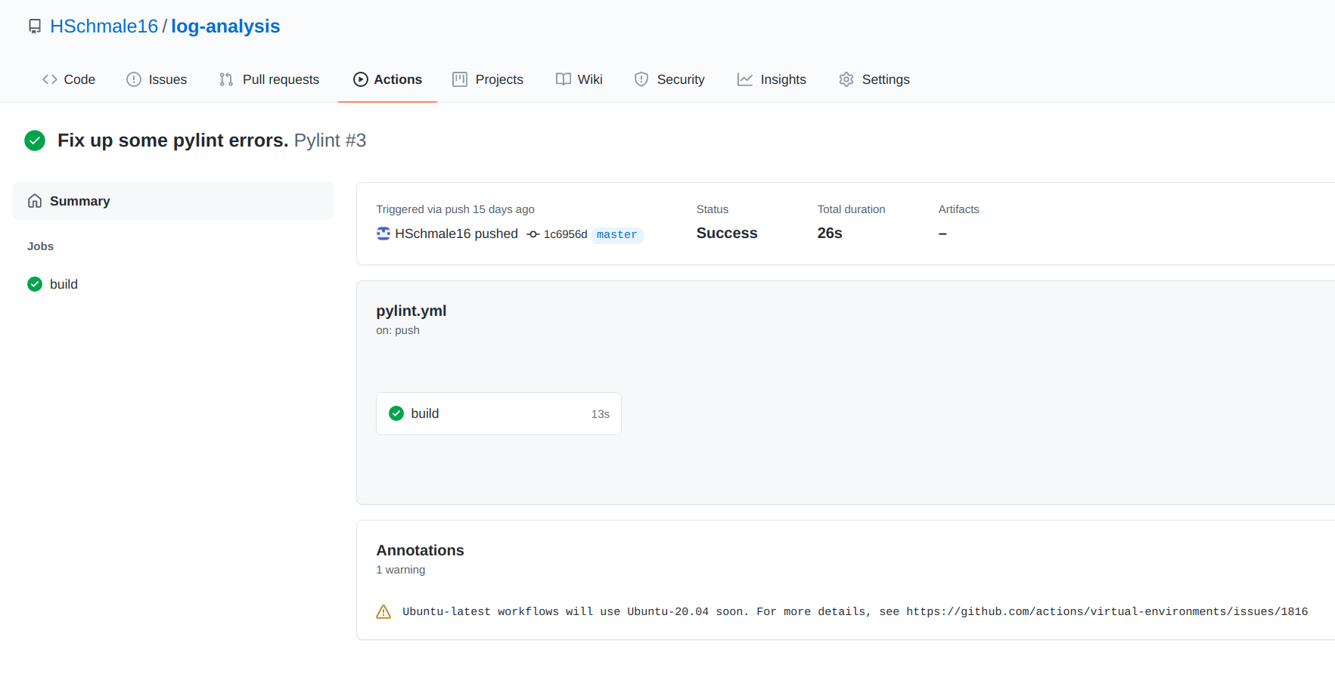Click the 'on: push' trigger text
The height and width of the screenshot is (674, 1335).
398,330
